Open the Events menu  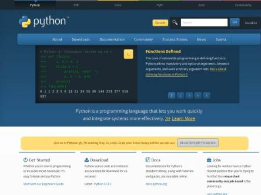221,39
